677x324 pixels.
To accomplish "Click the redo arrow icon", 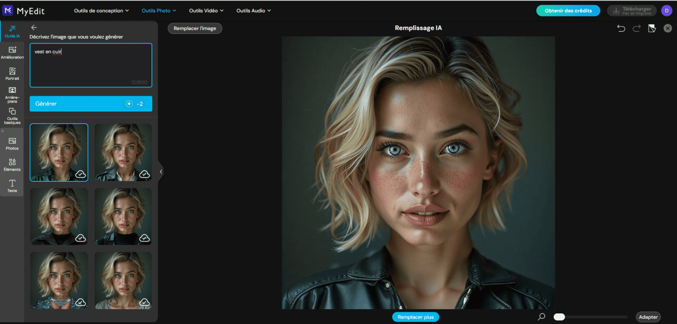I will click(636, 28).
